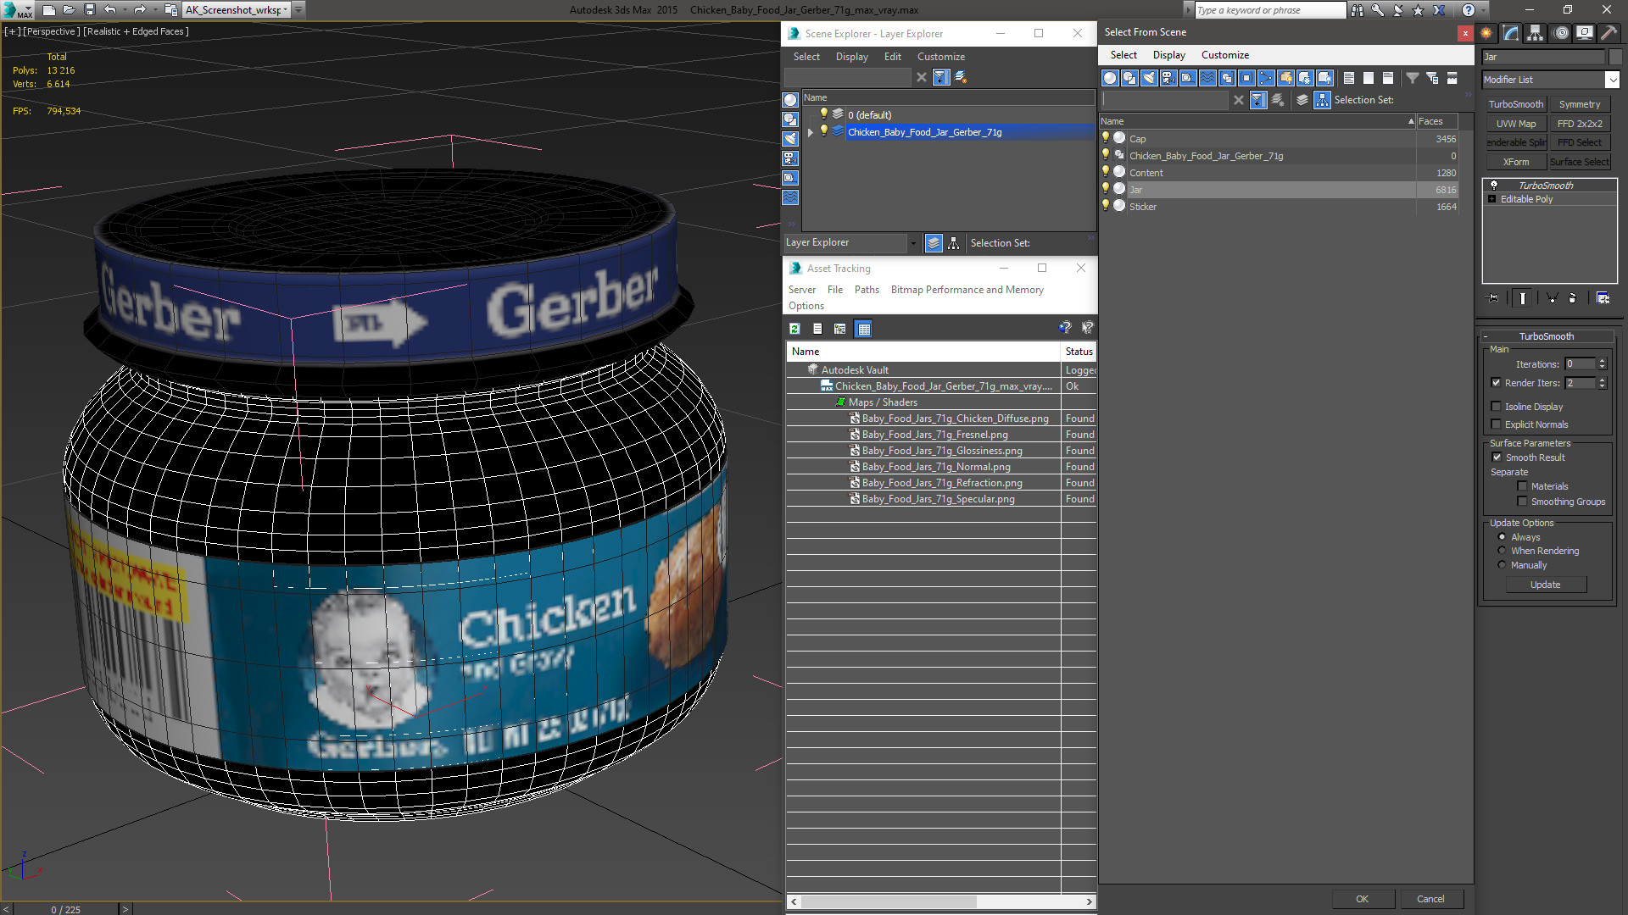Image resolution: width=1628 pixels, height=915 pixels.
Task: Click Select All icon in Select From Scene
Action: tap(1349, 78)
